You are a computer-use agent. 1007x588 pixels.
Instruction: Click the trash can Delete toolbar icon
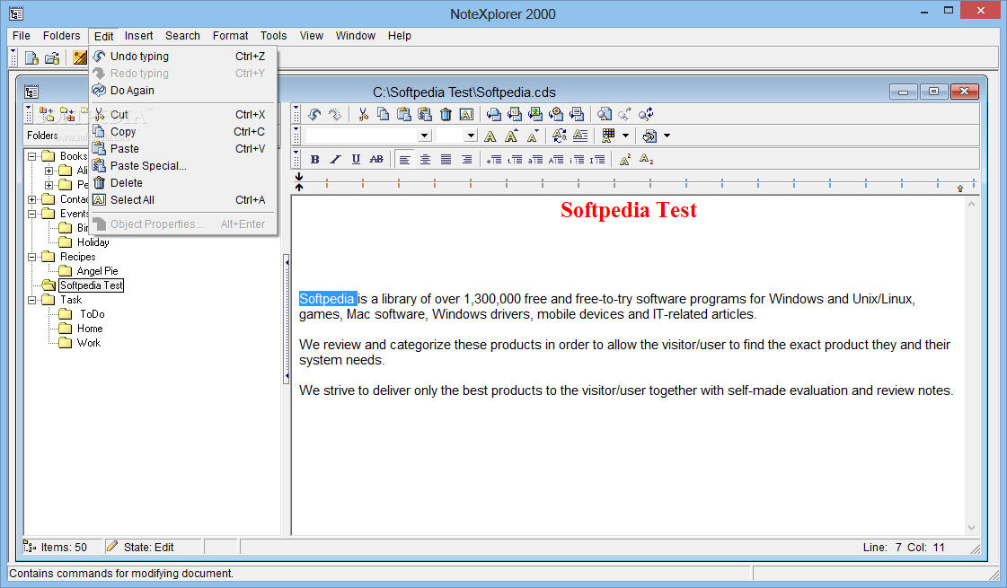(446, 114)
